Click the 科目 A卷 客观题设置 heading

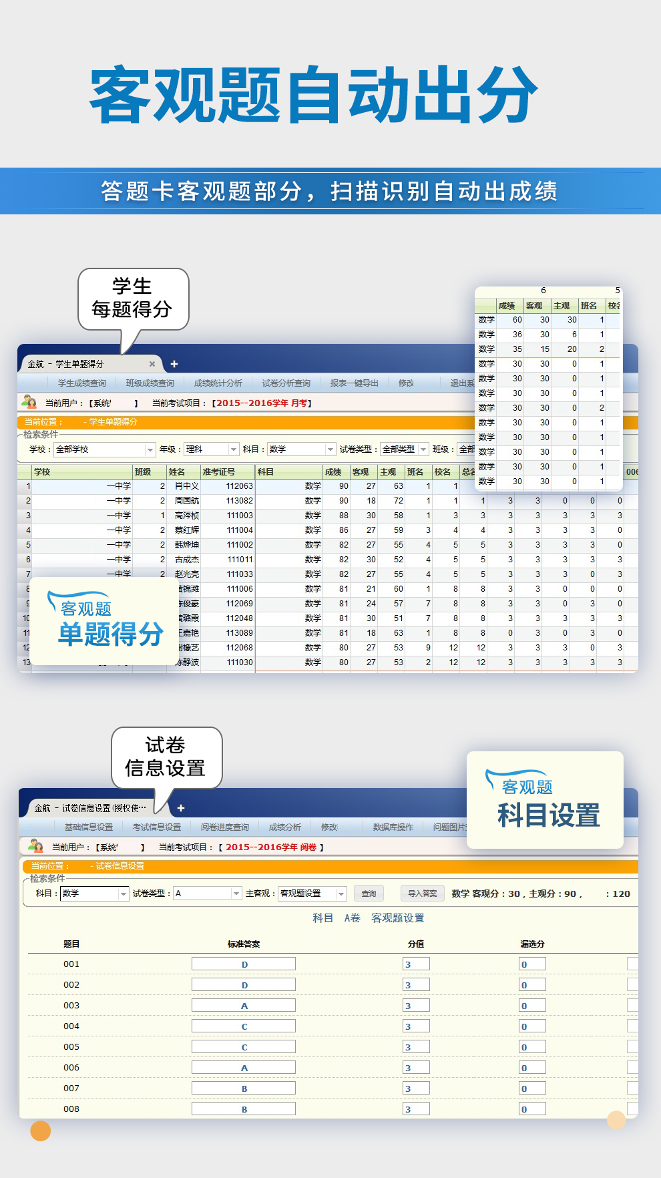369,918
